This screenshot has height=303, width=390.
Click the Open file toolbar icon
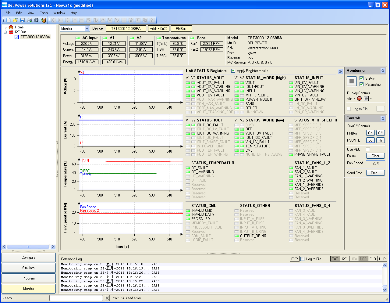pos(15,20)
